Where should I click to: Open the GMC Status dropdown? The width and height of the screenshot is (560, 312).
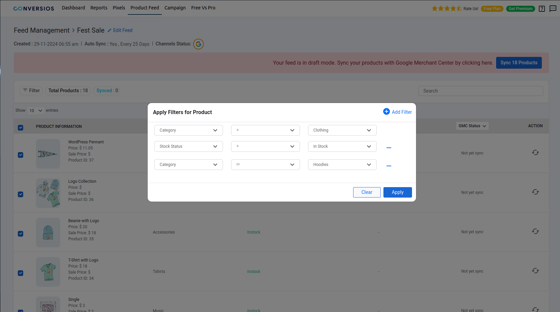pos(472,126)
